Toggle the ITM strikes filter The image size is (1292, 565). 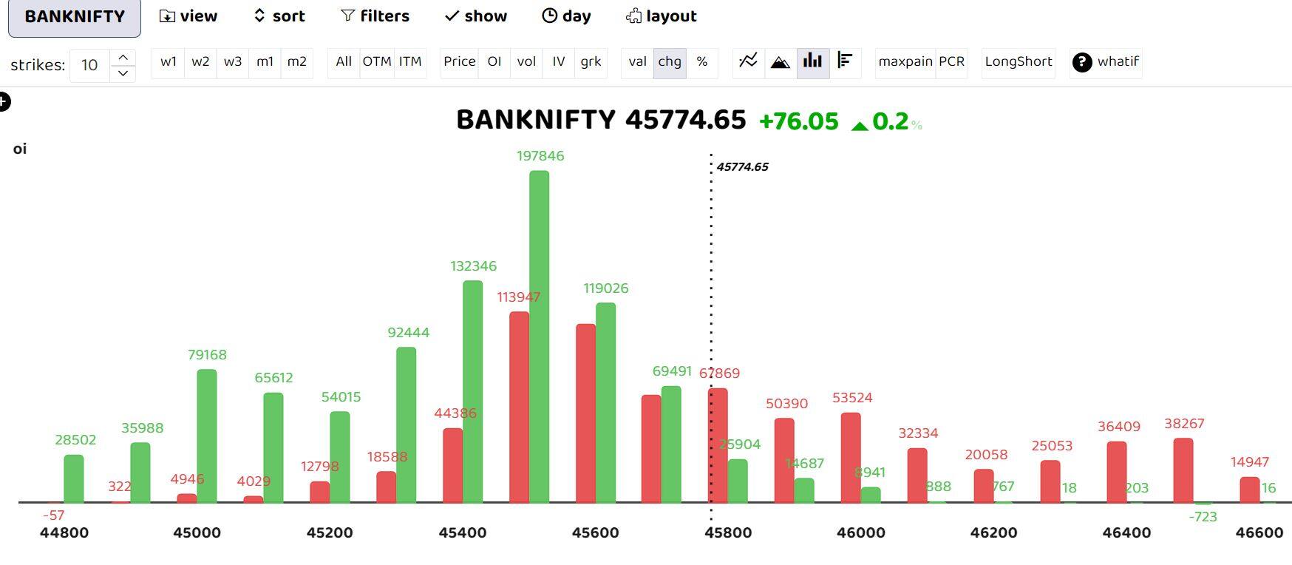pos(410,62)
